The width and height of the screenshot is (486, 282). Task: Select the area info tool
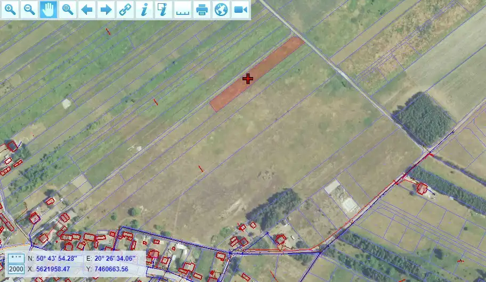tap(164, 10)
